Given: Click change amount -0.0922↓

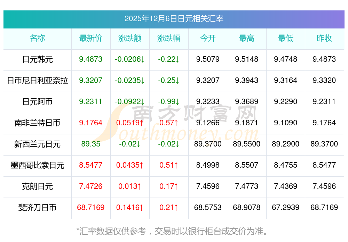Looking at the screenshot, I should pyautogui.click(x=130, y=102).
